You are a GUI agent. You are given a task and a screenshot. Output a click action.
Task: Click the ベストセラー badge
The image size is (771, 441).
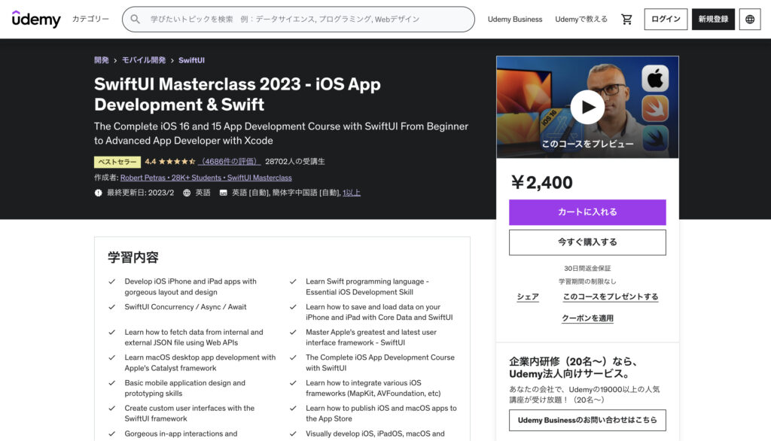(117, 162)
